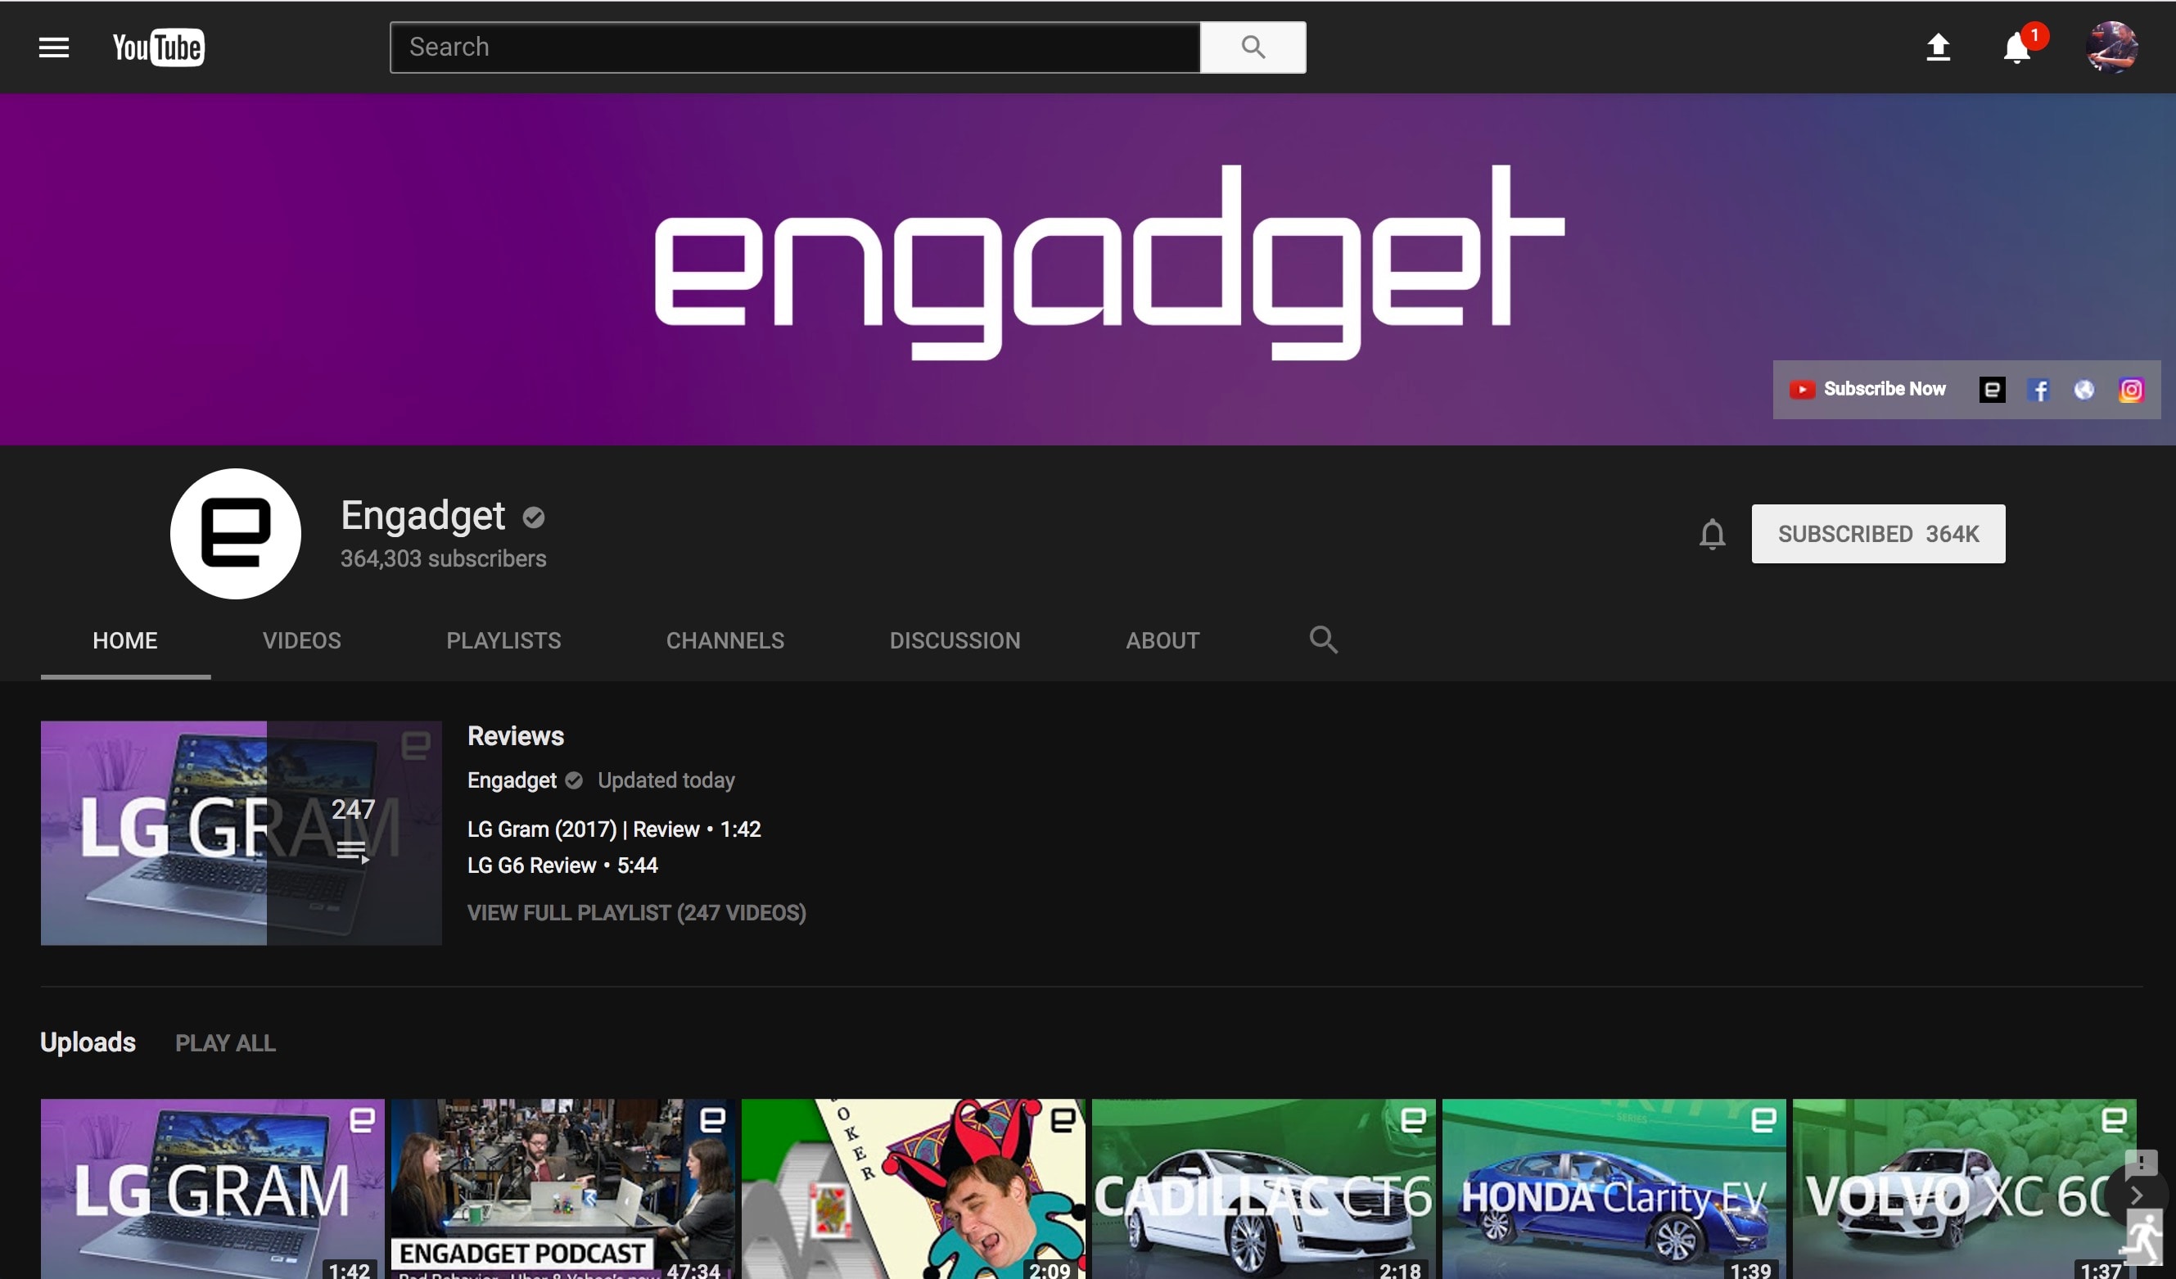Click the Engadget channel name heading
The image size is (2176, 1279).
tap(423, 516)
